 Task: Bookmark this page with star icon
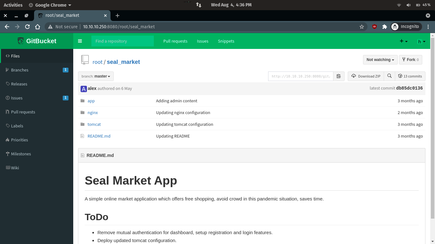tap(362, 27)
